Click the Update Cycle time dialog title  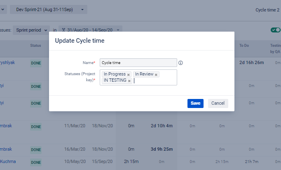click(80, 41)
